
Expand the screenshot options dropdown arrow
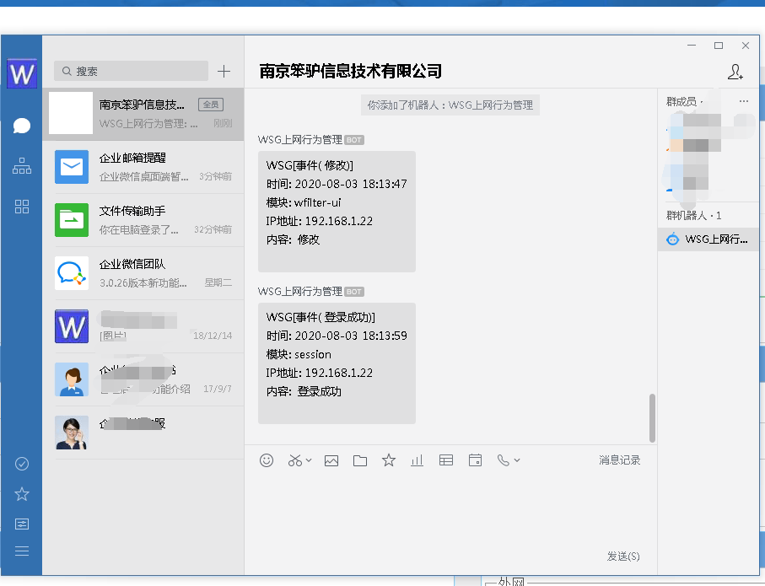click(x=309, y=460)
